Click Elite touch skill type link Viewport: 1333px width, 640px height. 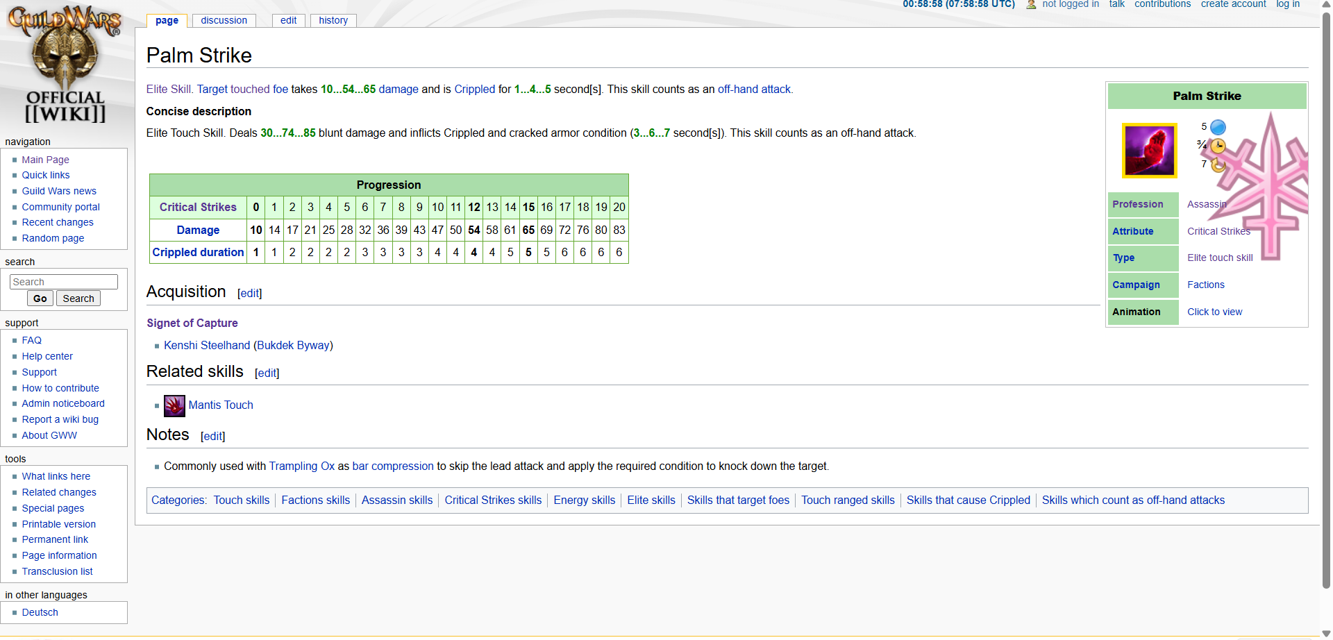(1220, 258)
